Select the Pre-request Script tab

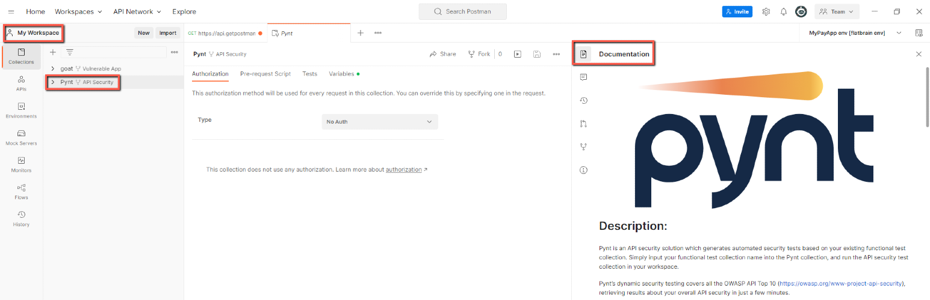(265, 74)
